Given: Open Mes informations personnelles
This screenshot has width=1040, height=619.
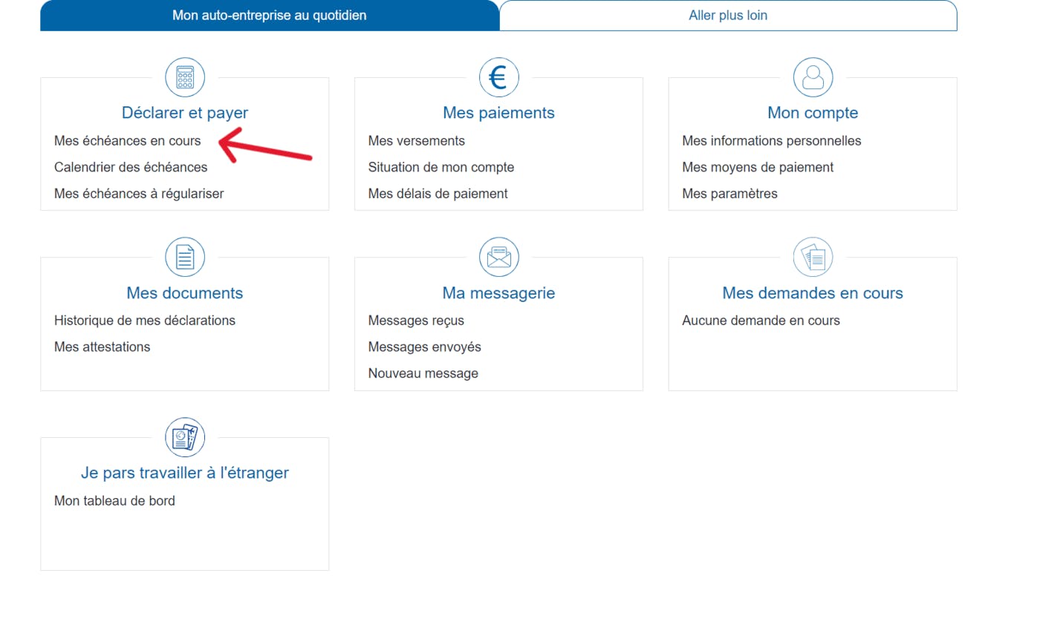Looking at the screenshot, I should [772, 140].
